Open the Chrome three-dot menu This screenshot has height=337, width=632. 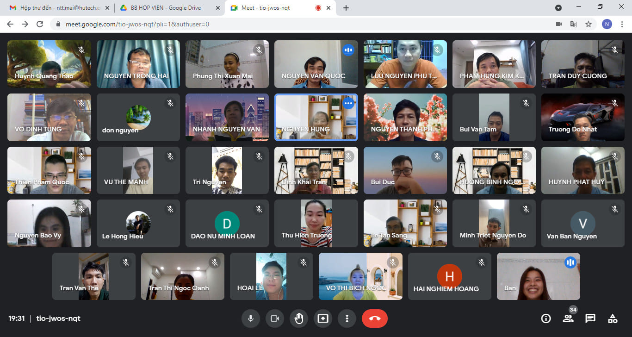(x=622, y=24)
